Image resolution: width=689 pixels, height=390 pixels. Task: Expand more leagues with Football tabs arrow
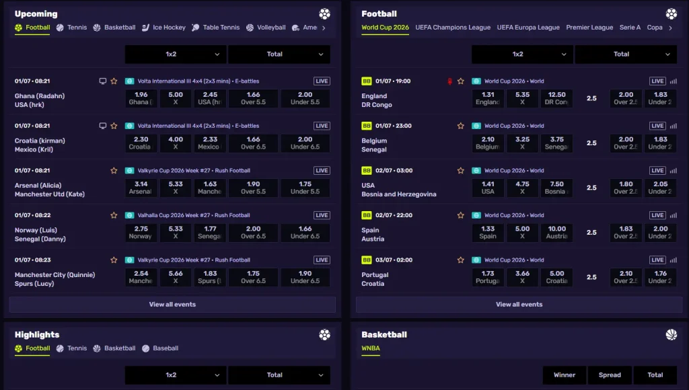[671, 28]
